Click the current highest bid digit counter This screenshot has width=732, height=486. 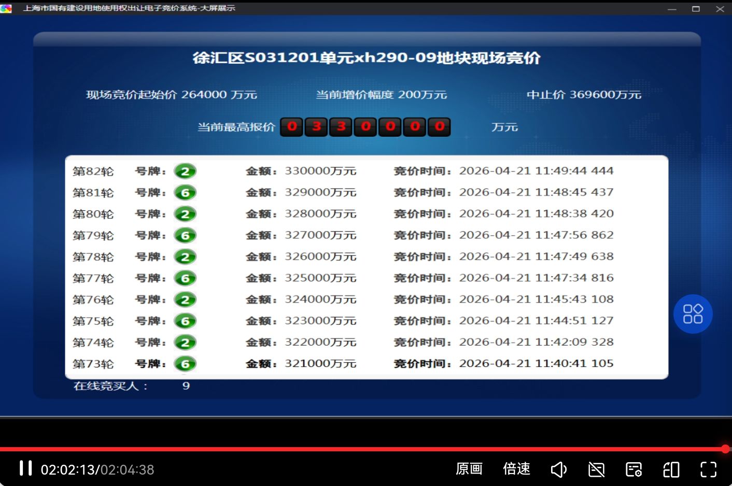[365, 127]
